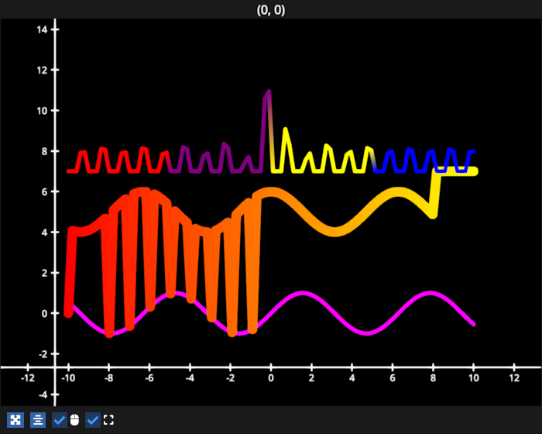Click the magenta sine trough near x=5

pos(367,333)
